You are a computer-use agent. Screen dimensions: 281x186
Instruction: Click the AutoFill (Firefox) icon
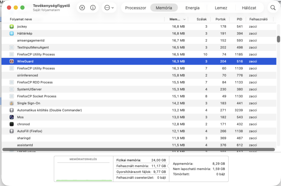[12, 131]
